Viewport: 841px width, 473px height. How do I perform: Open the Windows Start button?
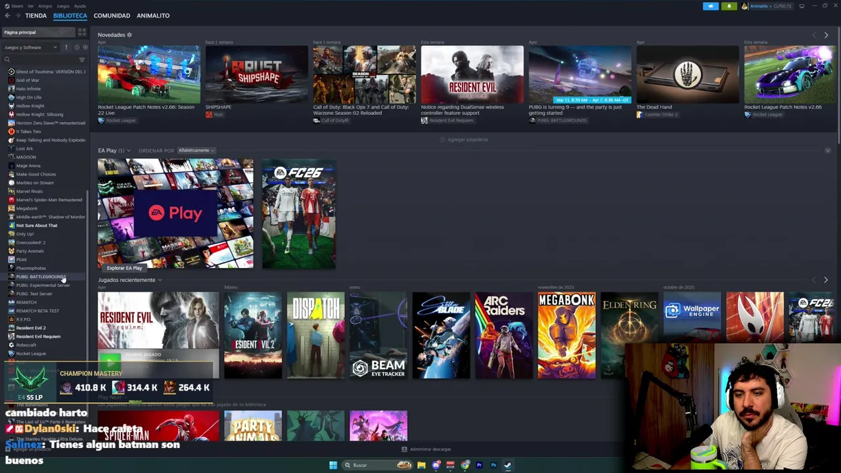click(x=333, y=465)
